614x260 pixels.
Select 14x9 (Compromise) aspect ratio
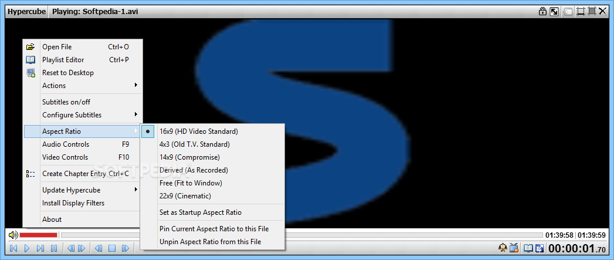click(x=213, y=157)
